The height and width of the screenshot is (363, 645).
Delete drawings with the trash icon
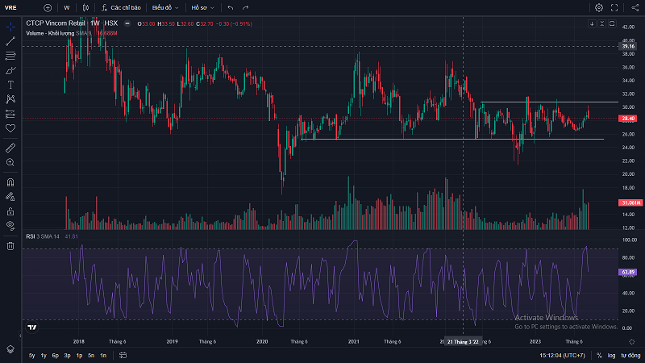10,245
